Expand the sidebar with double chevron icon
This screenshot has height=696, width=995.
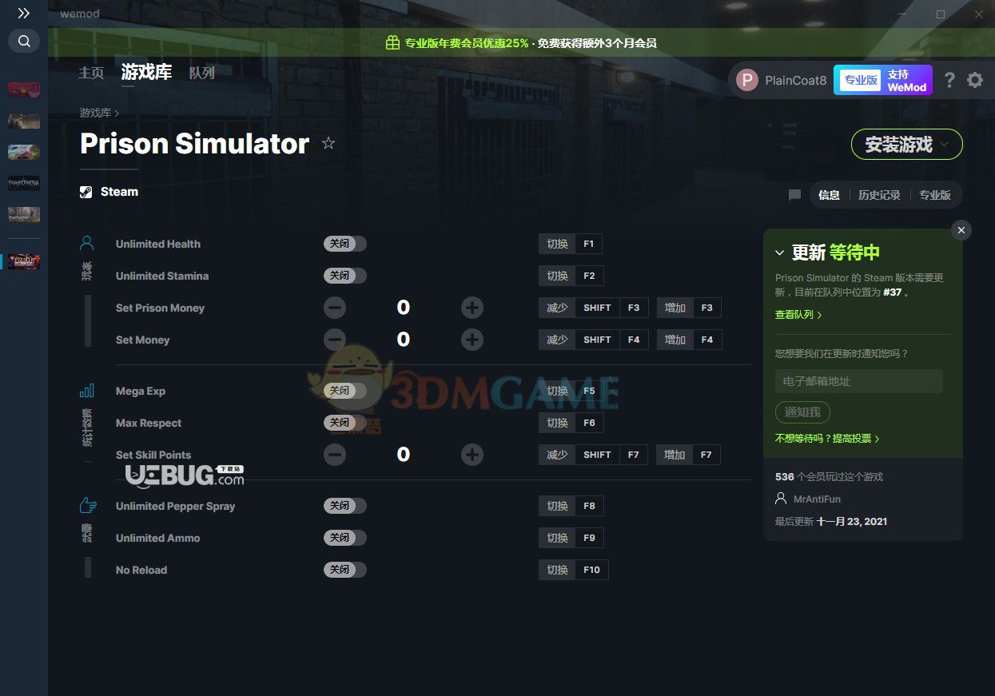(23, 13)
